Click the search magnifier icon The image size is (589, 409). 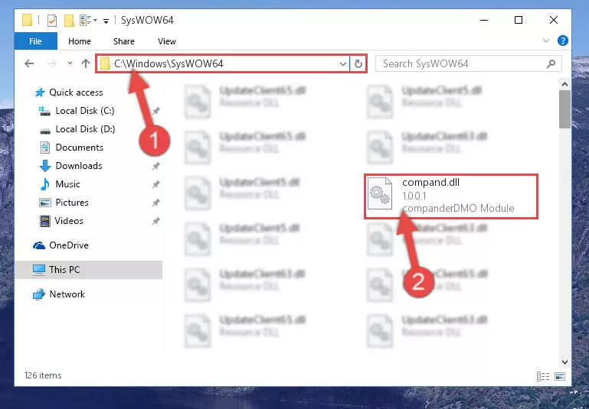551,64
